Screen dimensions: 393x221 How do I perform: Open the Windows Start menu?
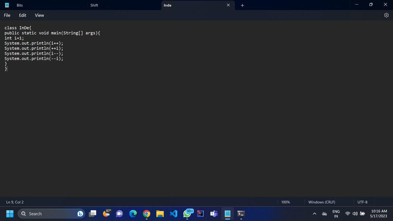coord(9,214)
